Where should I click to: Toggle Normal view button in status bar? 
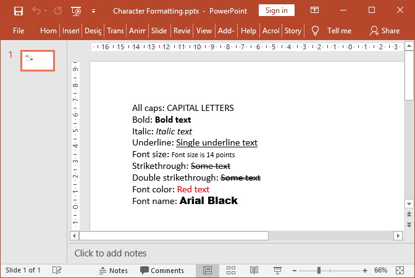pos(207,271)
